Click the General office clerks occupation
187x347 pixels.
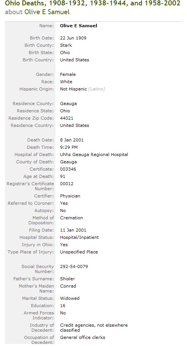click(83, 337)
